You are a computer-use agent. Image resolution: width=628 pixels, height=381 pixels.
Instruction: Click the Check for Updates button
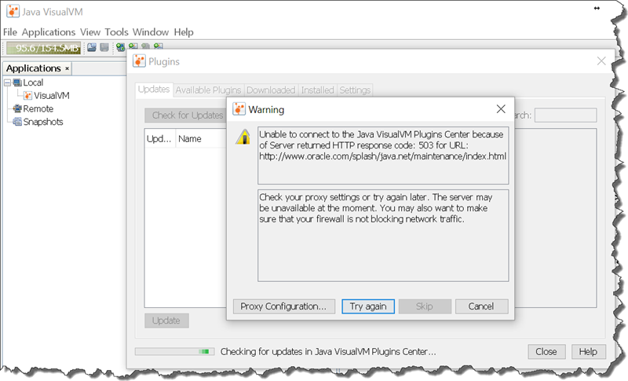(185, 115)
